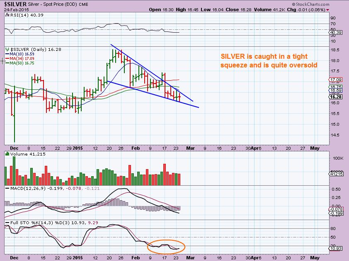349x261 pixels.
Task: Click the tallest green volume bar in early December
Action: coord(14,171)
